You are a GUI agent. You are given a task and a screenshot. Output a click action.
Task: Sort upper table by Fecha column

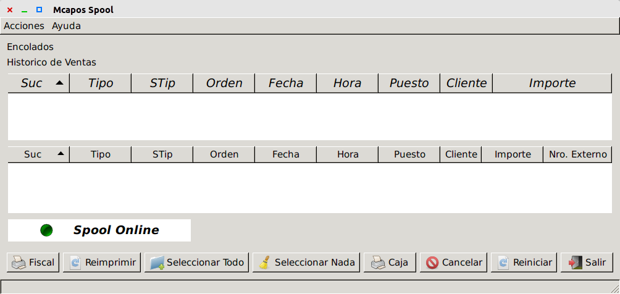[285, 83]
